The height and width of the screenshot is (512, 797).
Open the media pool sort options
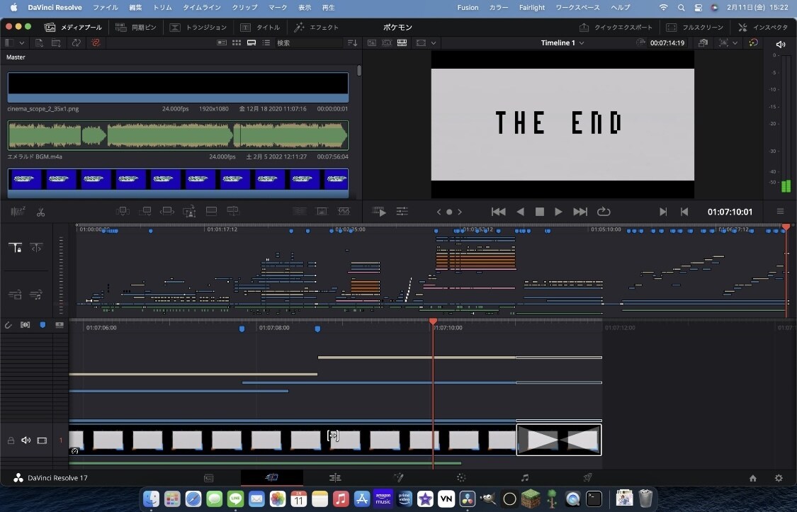pyautogui.click(x=352, y=43)
